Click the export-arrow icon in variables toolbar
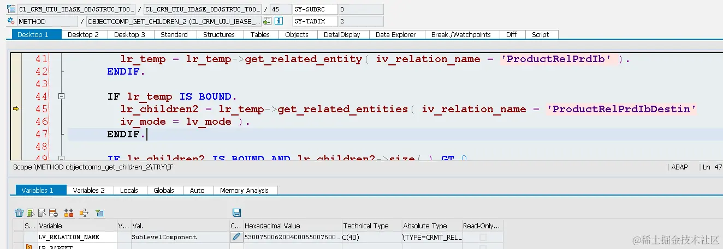This screenshot has height=249, width=723. 84,212
